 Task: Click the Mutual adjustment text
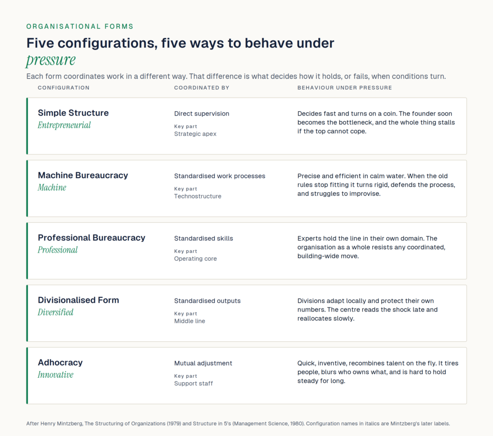click(x=203, y=363)
